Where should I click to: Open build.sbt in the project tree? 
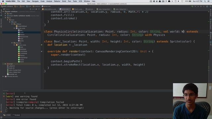[11, 68]
